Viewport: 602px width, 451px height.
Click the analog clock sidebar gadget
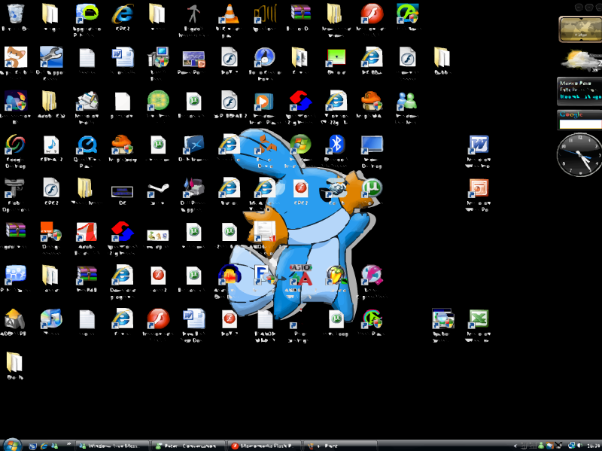(x=579, y=154)
